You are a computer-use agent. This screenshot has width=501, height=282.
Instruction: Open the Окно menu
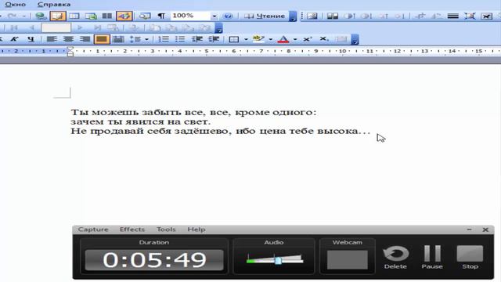15,5
